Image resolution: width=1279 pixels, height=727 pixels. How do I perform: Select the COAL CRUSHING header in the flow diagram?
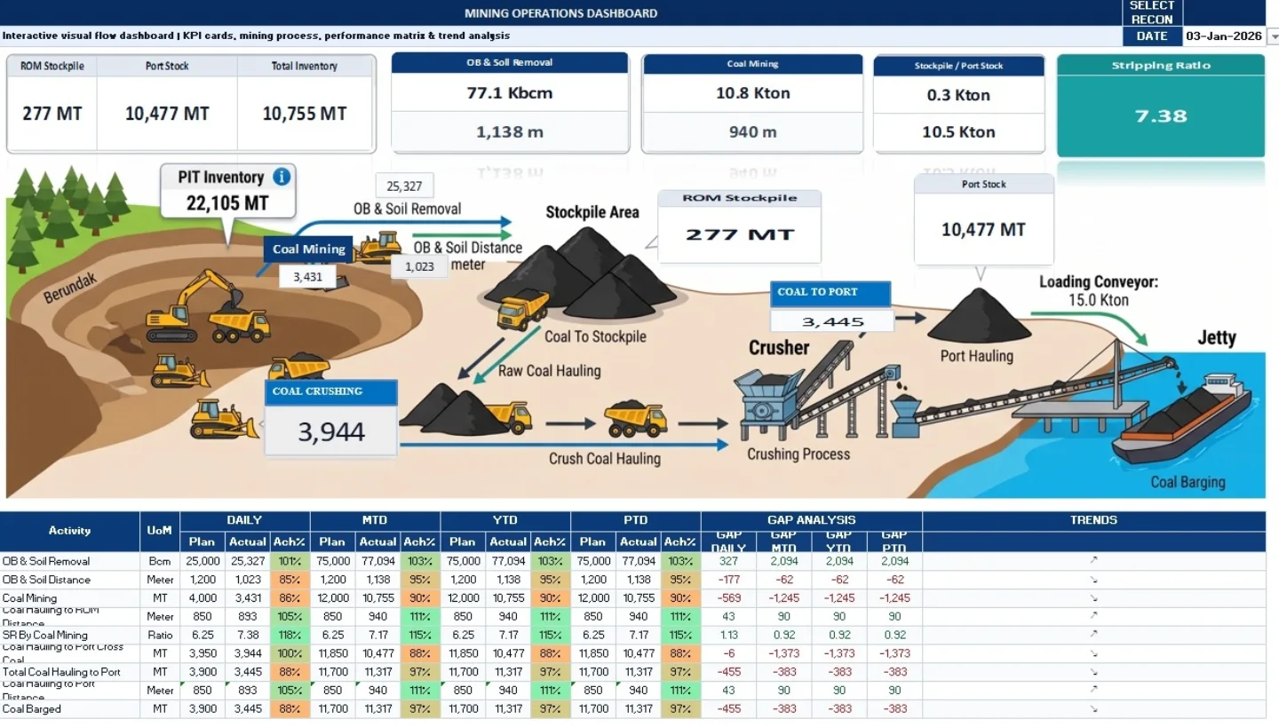[x=330, y=391]
